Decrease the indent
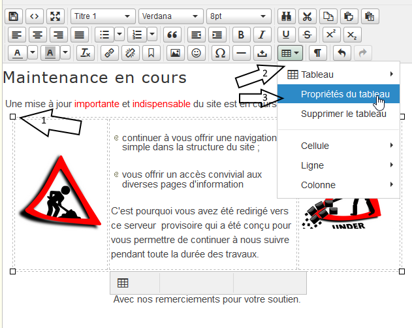Image resolution: width=412 pixels, height=328 pixels. [x=197, y=35]
